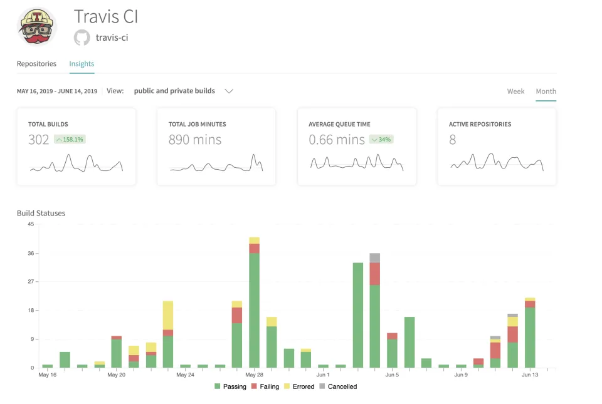This screenshot has height=404, width=602.
Task: Click the TOTAL BUILDS card label
Action: (48, 124)
